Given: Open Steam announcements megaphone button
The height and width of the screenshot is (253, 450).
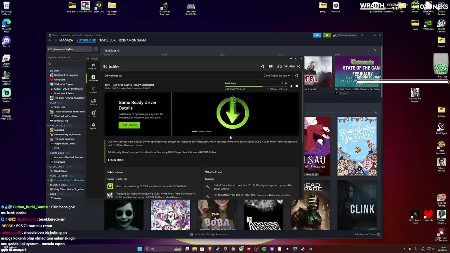Looking at the screenshot, I should [x=317, y=35].
